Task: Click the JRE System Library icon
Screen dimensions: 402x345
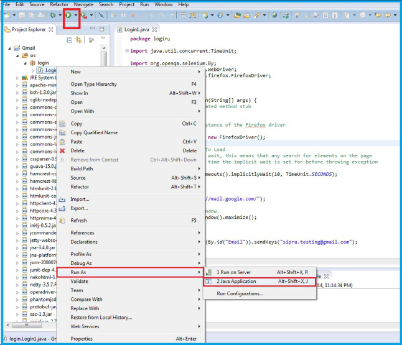Action: (24, 78)
